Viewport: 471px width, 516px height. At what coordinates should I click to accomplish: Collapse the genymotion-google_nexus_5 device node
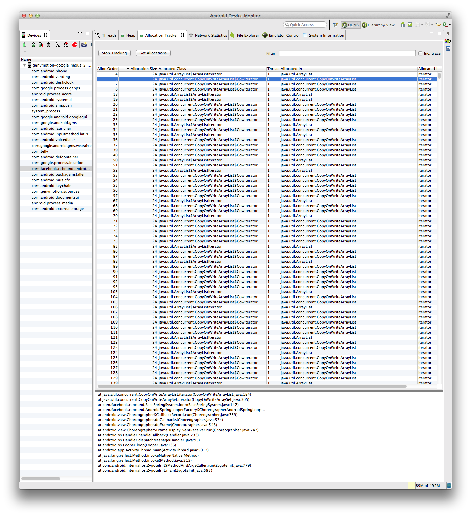25,65
